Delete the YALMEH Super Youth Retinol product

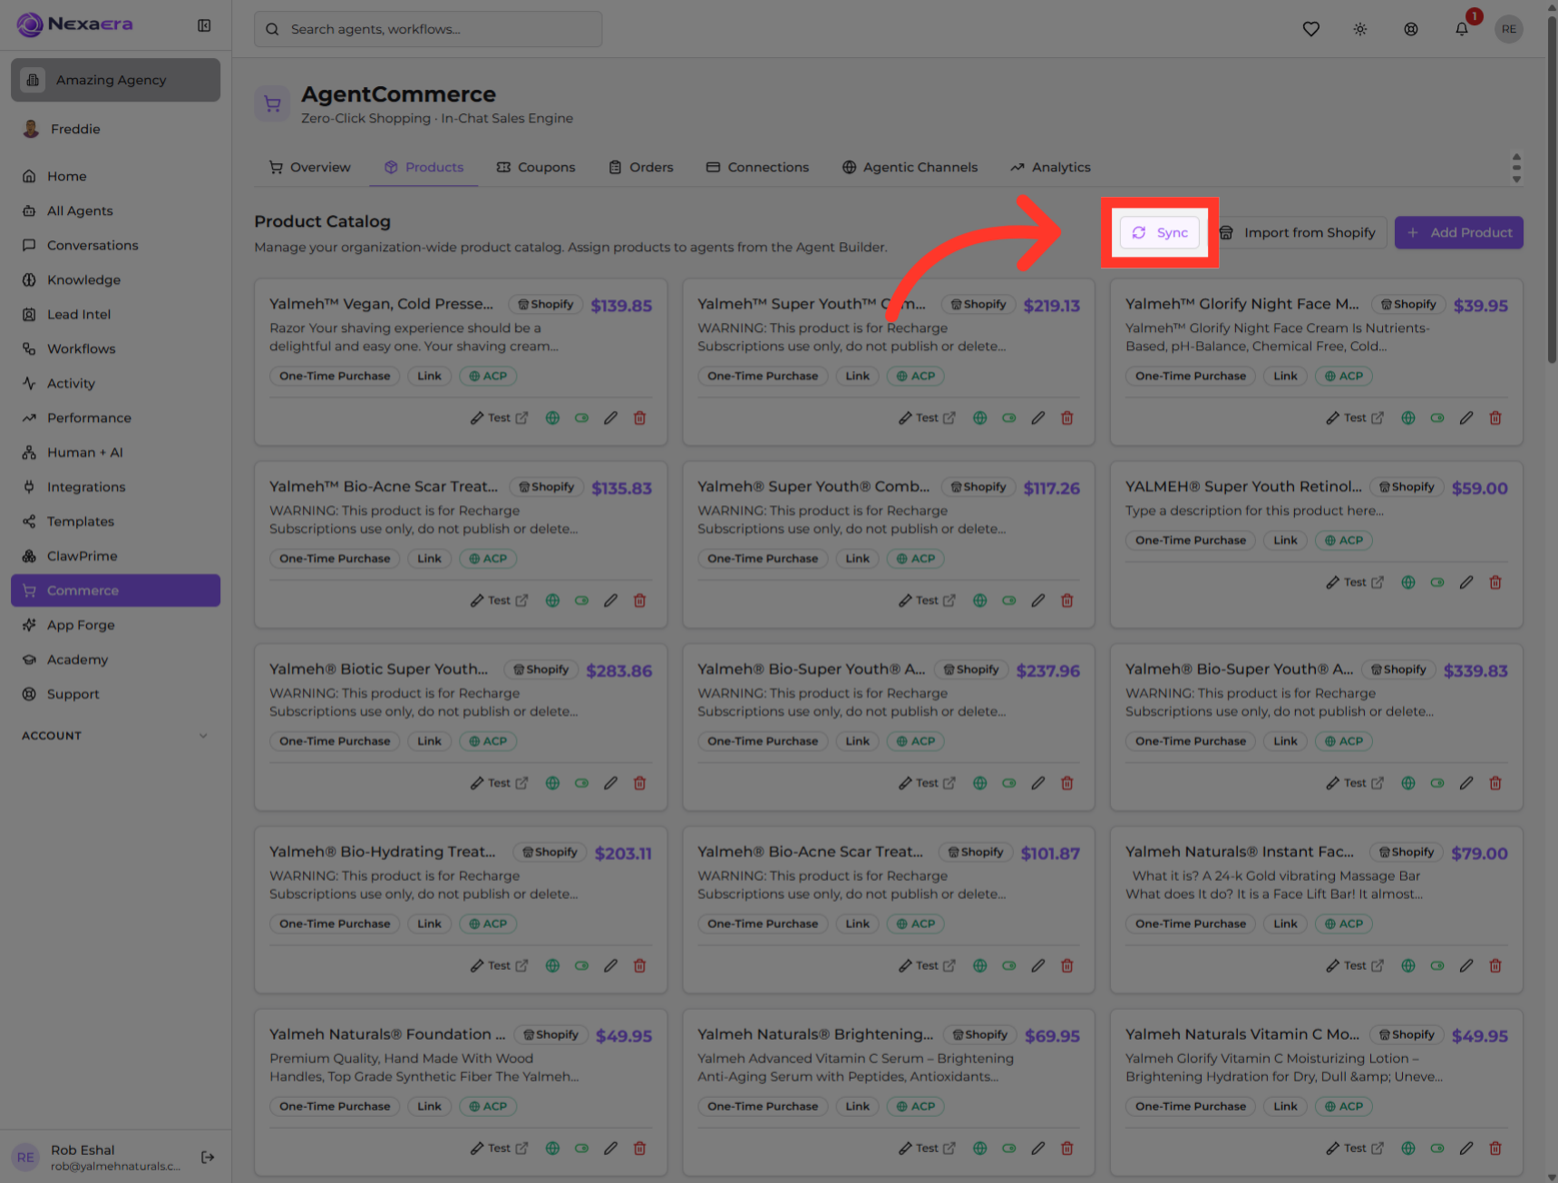point(1495,582)
